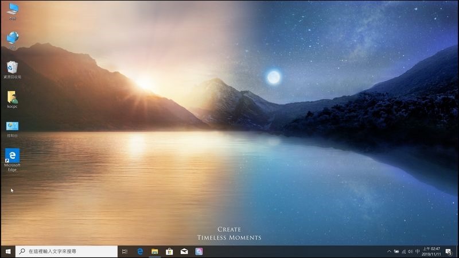The image size is (459, 258).
Task: Open Microsoft Store from the taskbar
Action: click(x=169, y=252)
